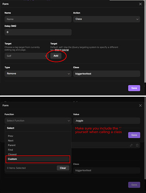
Task: Close the lower Form dialog
Action: (x=140, y=106)
